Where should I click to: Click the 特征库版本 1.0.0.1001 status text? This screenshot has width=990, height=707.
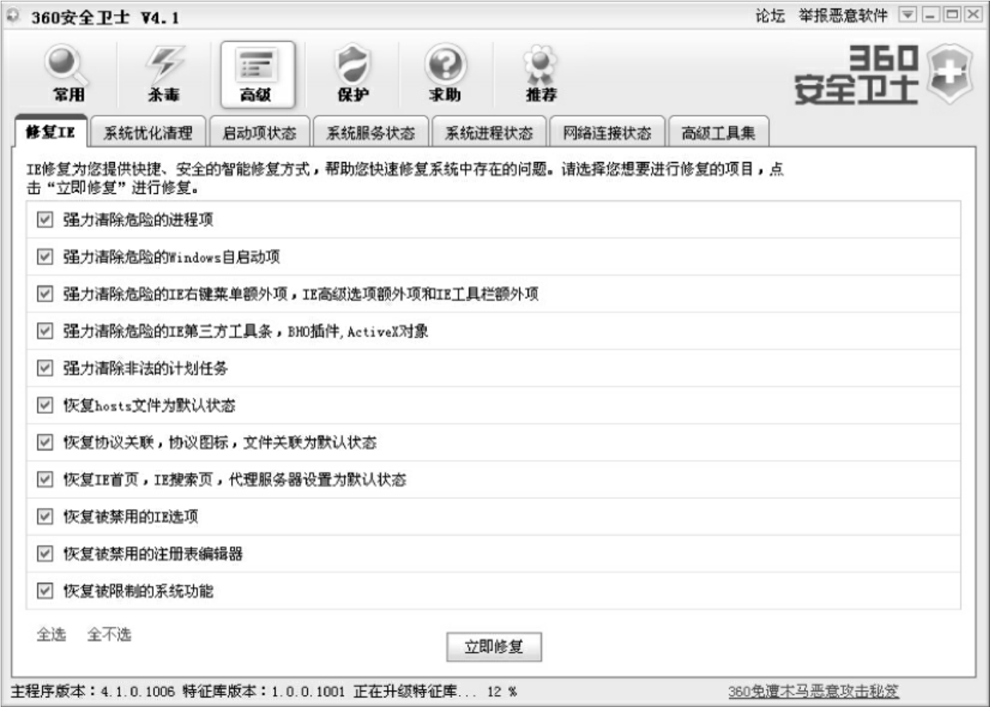[x=264, y=691]
